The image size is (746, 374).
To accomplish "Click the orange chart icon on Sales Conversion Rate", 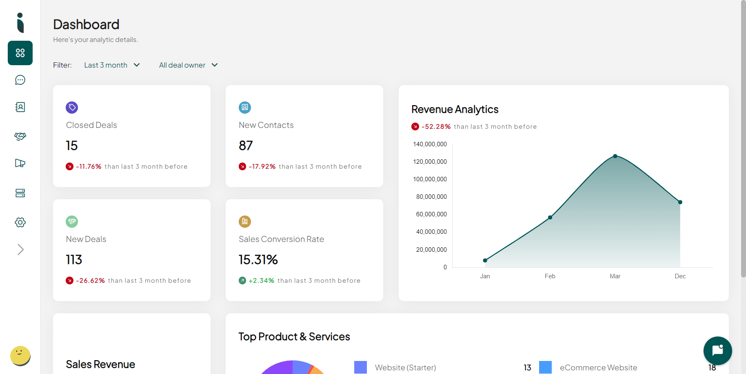I will coord(245,222).
